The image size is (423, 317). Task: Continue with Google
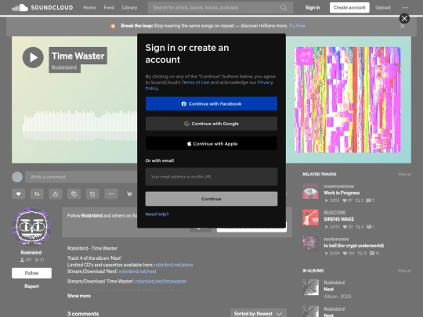(211, 124)
